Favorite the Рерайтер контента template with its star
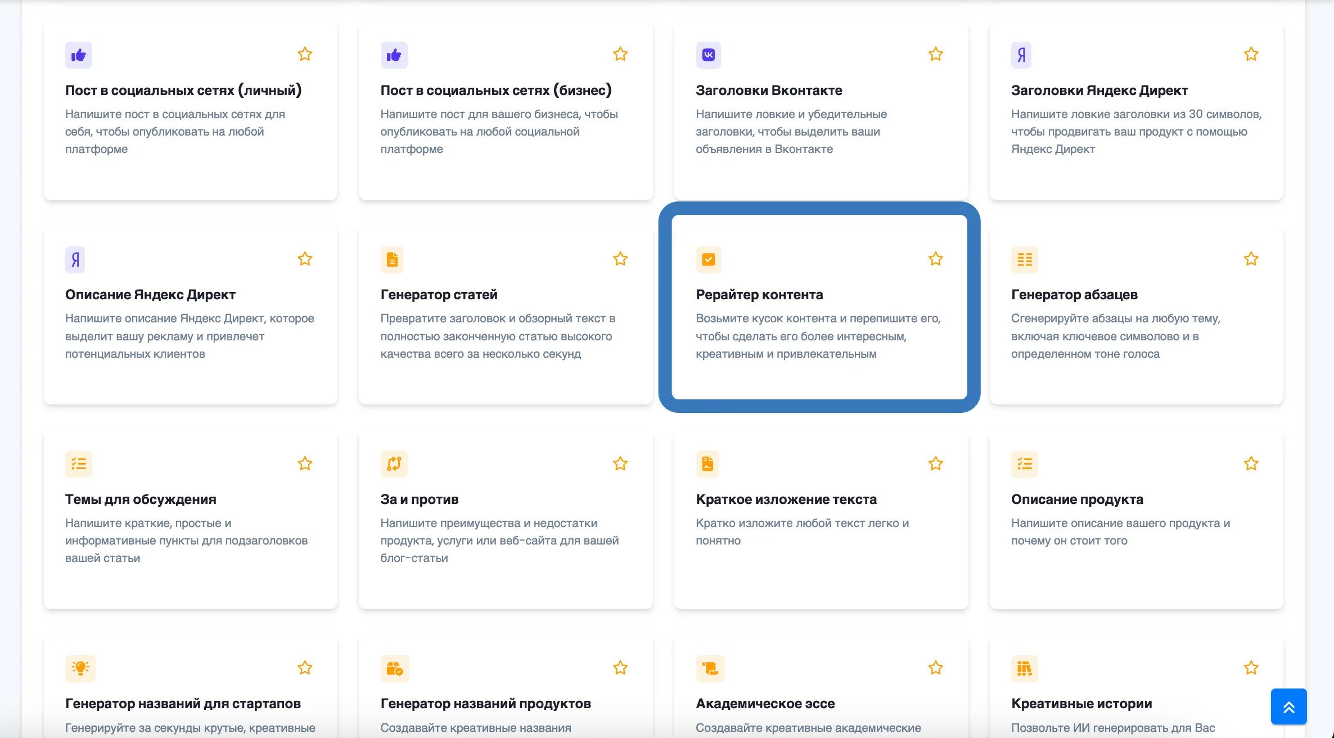The width and height of the screenshot is (1334, 738). point(935,259)
